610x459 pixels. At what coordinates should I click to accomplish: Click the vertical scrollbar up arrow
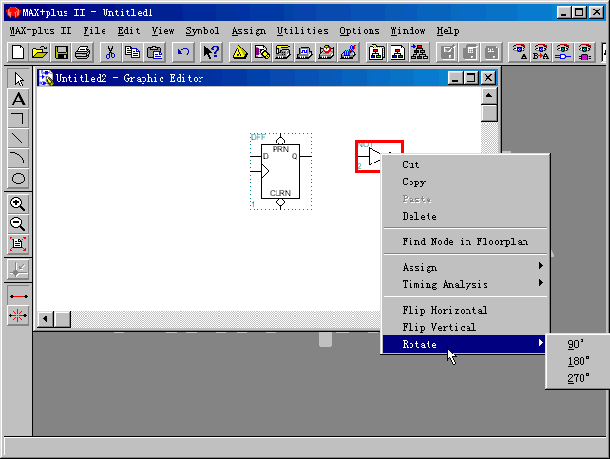click(x=488, y=95)
